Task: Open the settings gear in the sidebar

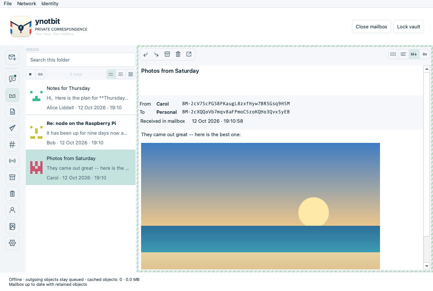Action: point(12,243)
